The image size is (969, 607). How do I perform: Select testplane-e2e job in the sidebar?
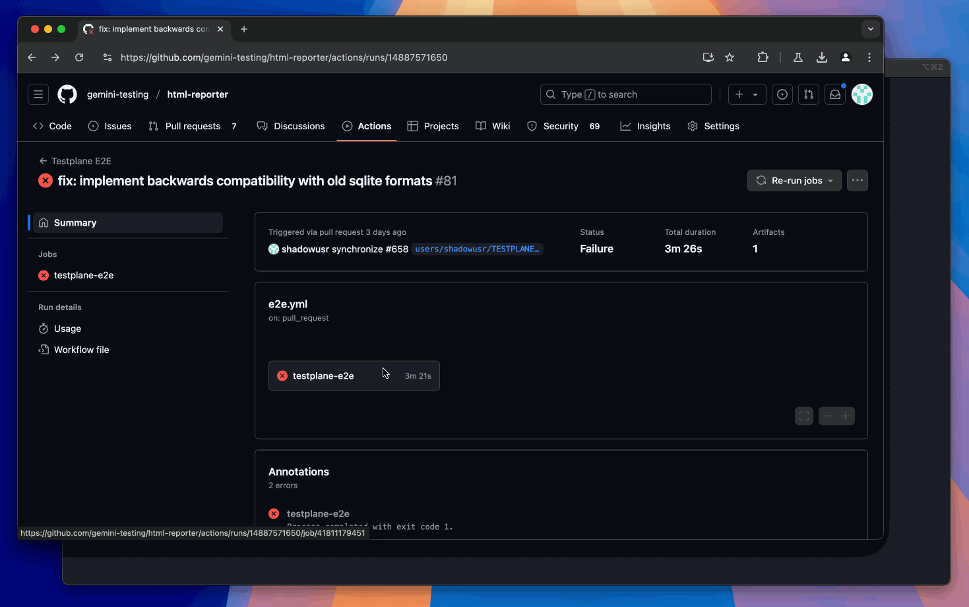(84, 275)
